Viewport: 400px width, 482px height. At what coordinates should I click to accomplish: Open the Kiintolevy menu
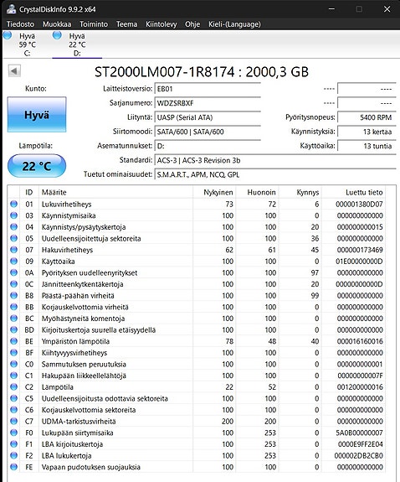click(x=162, y=24)
